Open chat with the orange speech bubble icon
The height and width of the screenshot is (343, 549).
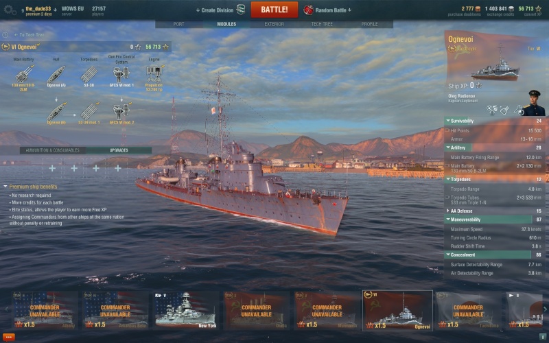point(8,338)
